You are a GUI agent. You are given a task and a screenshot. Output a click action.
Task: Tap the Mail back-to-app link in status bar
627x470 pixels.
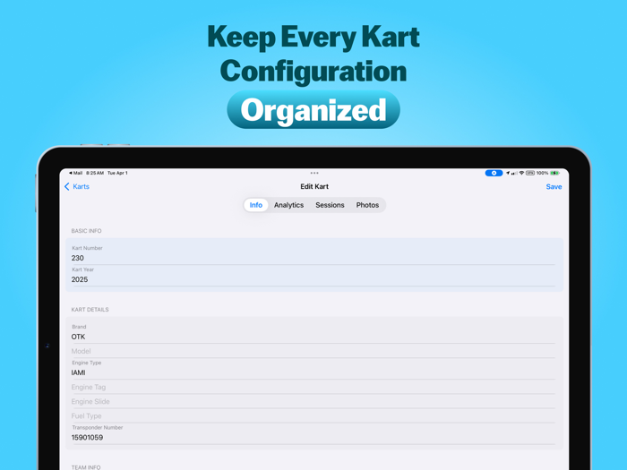coord(75,173)
